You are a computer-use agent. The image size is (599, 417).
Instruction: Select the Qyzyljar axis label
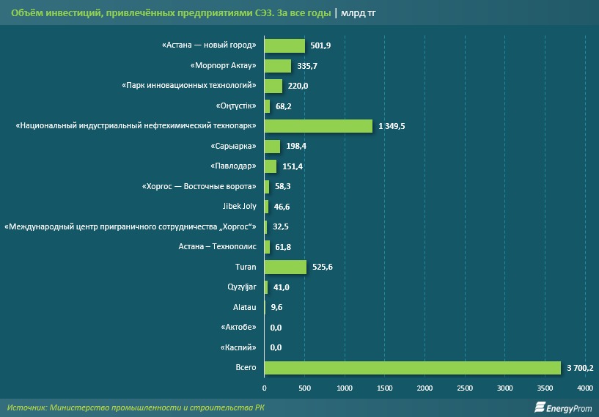[x=241, y=287]
